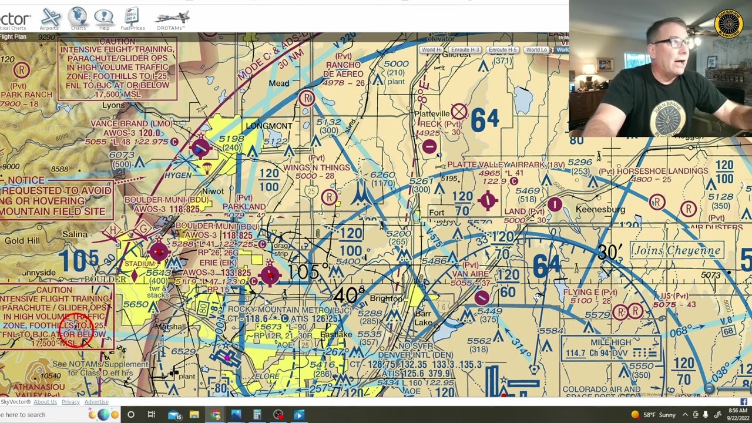
Task: Show hidden system tray icons
Action: coord(685,415)
